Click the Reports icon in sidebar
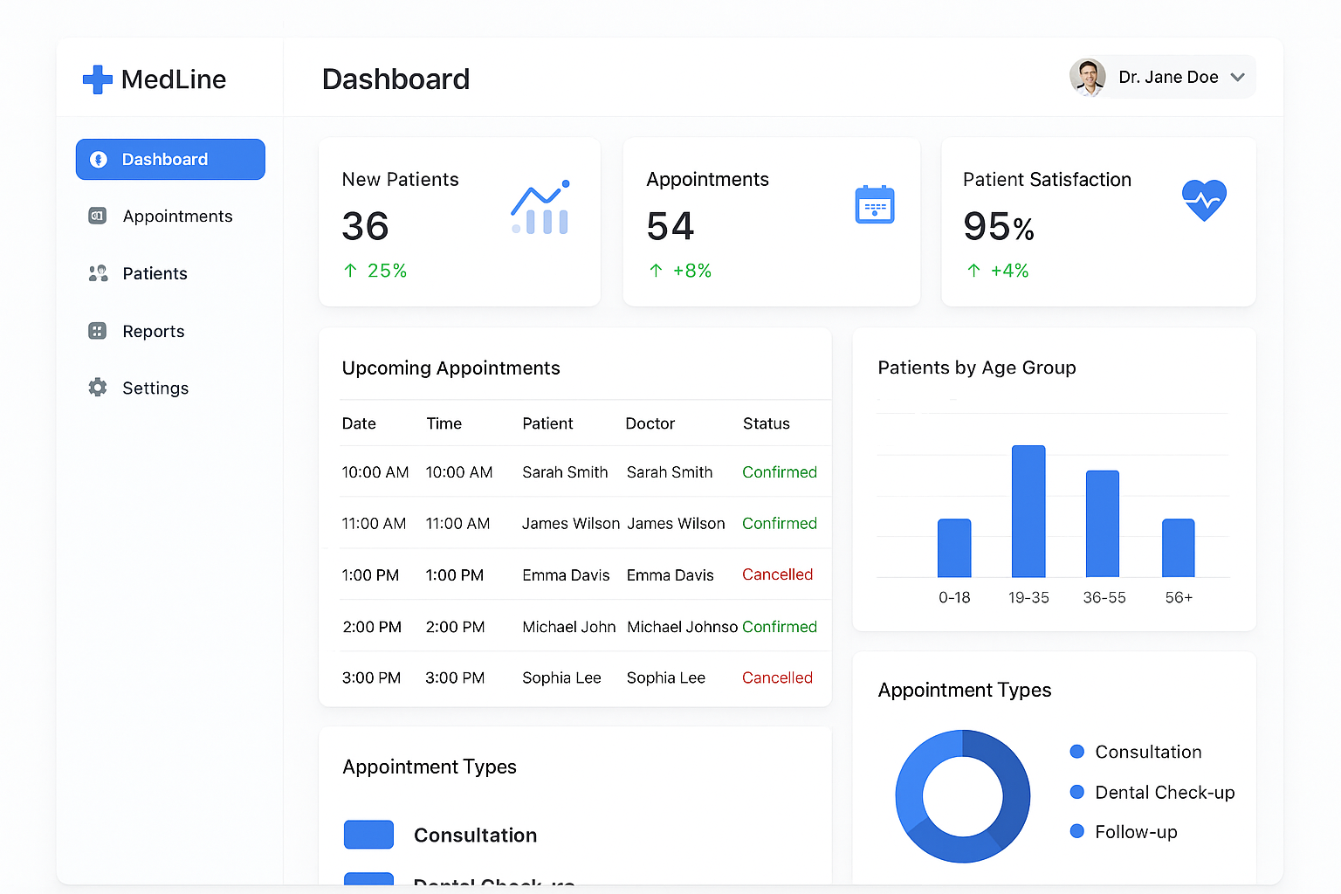This screenshot has width=1341, height=894. (98, 331)
